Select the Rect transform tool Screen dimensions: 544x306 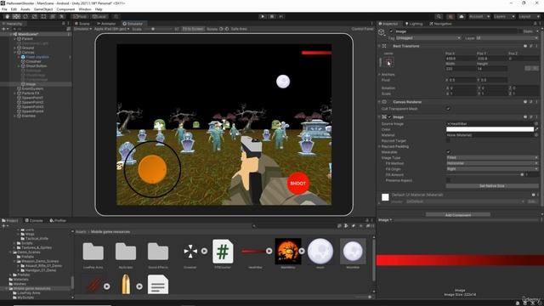(x=43, y=16)
